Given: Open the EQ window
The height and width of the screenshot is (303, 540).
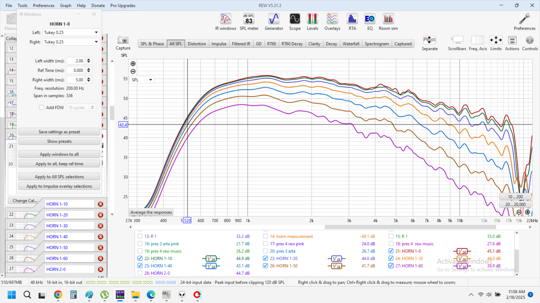Looking at the screenshot, I should pos(370,22).
